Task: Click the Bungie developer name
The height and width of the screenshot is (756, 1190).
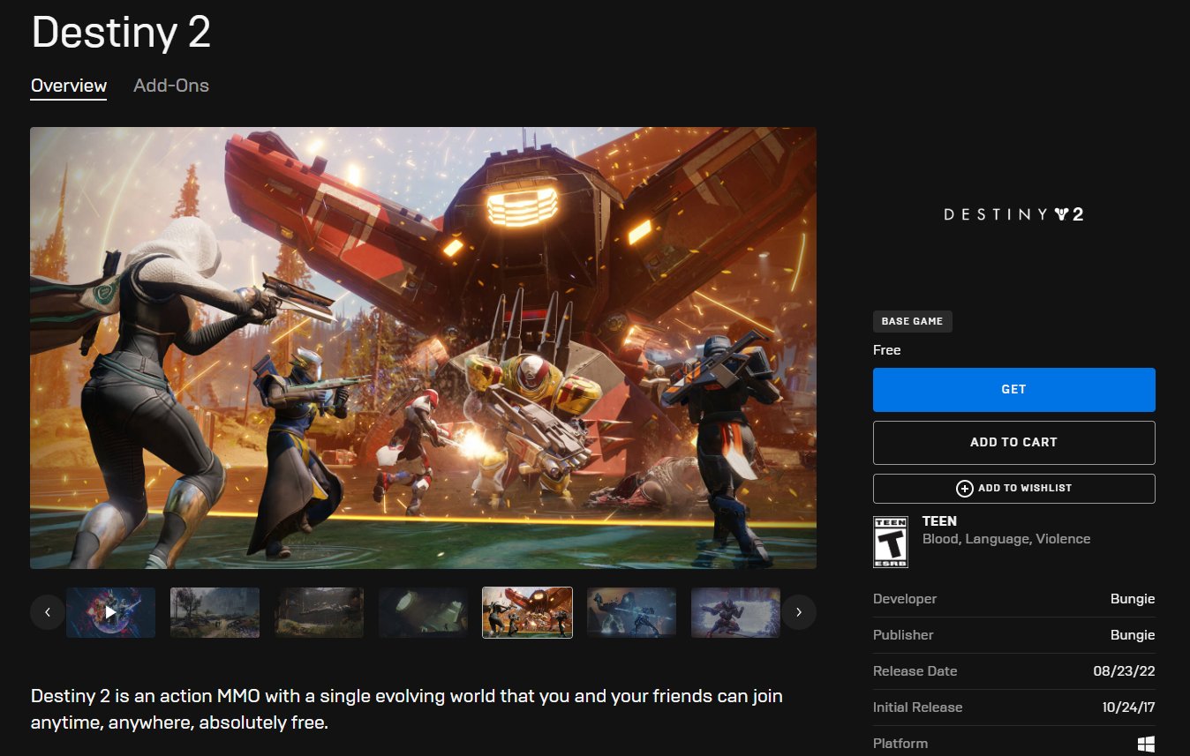Action: click(1133, 599)
